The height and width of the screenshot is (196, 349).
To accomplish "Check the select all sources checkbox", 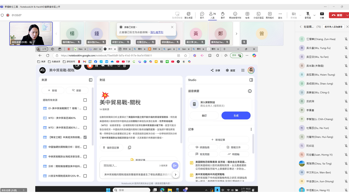I will click(85, 100).
